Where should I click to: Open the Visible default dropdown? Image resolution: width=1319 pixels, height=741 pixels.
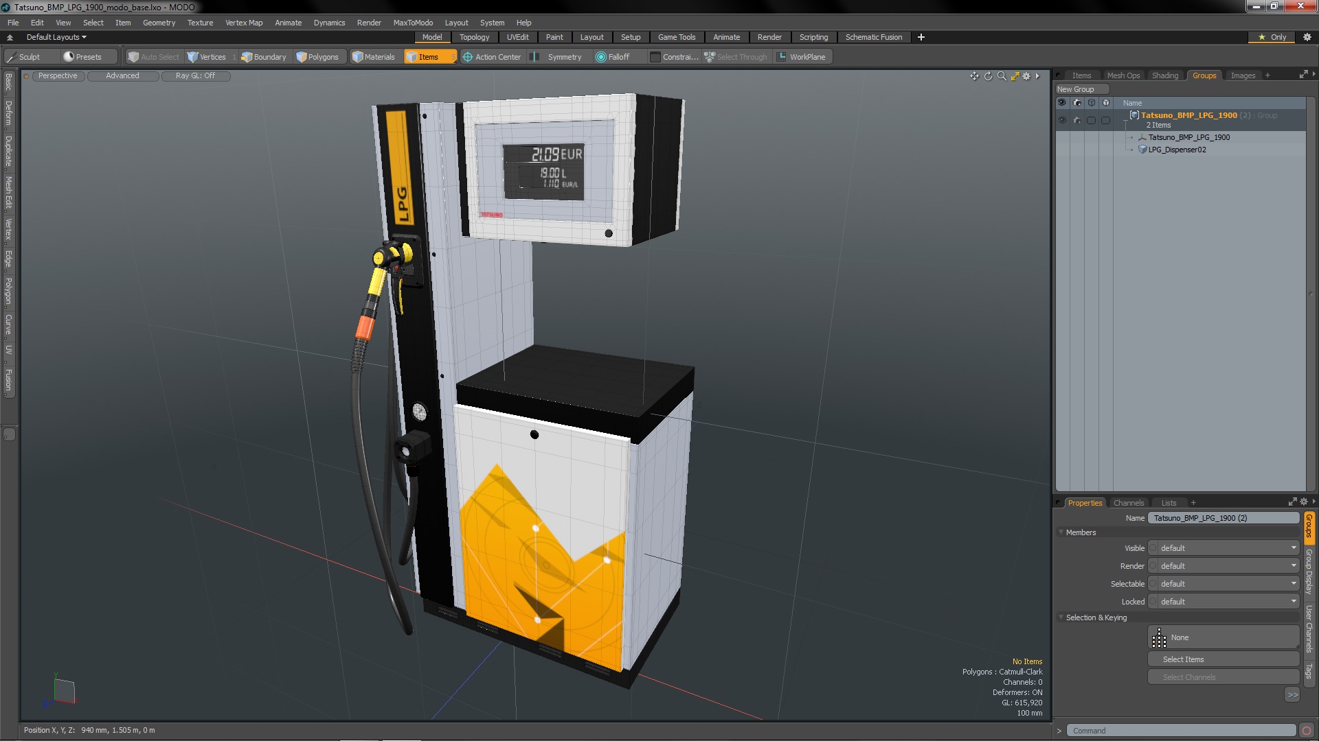click(x=1228, y=548)
